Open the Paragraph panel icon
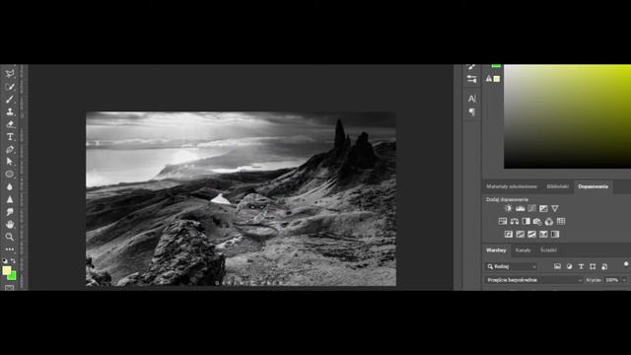This screenshot has height=355, width=631. pyautogui.click(x=471, y=111)
